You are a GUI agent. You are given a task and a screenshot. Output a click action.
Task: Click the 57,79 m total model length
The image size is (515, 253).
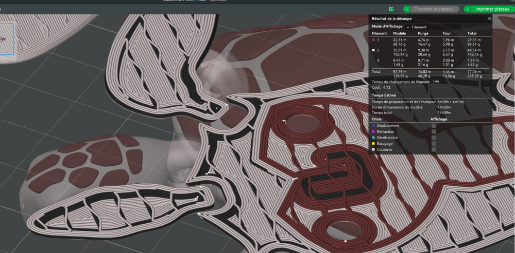click(400, 72)
